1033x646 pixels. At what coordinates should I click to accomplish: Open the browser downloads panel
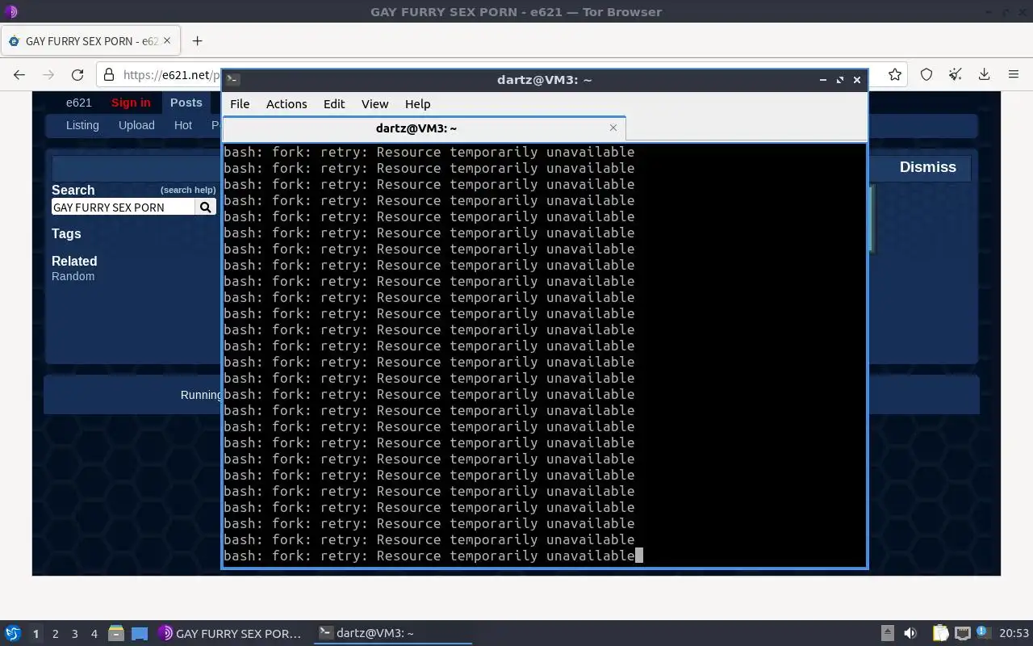[985, 74]
